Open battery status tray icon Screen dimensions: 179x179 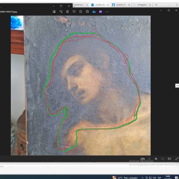click(x=147, y=178)
